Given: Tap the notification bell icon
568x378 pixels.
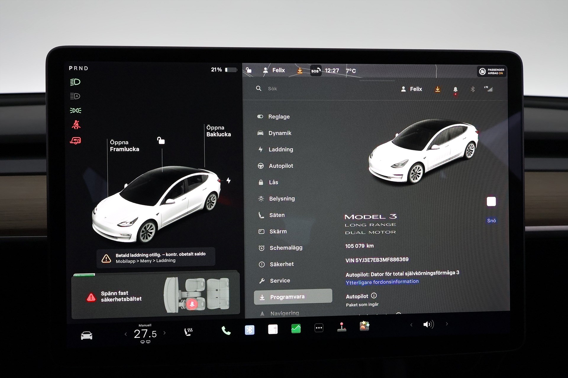Looking at the screenshot, I should point(455,89).
